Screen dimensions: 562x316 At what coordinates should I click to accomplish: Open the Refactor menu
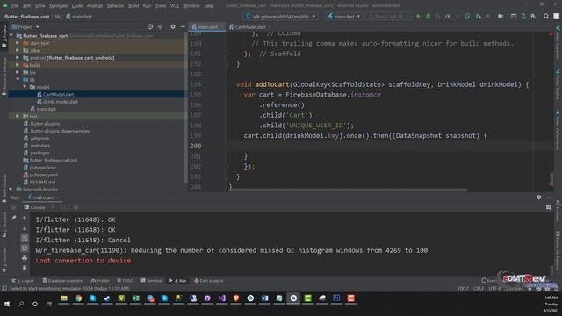pyautogui.click(x=115, y=6)
